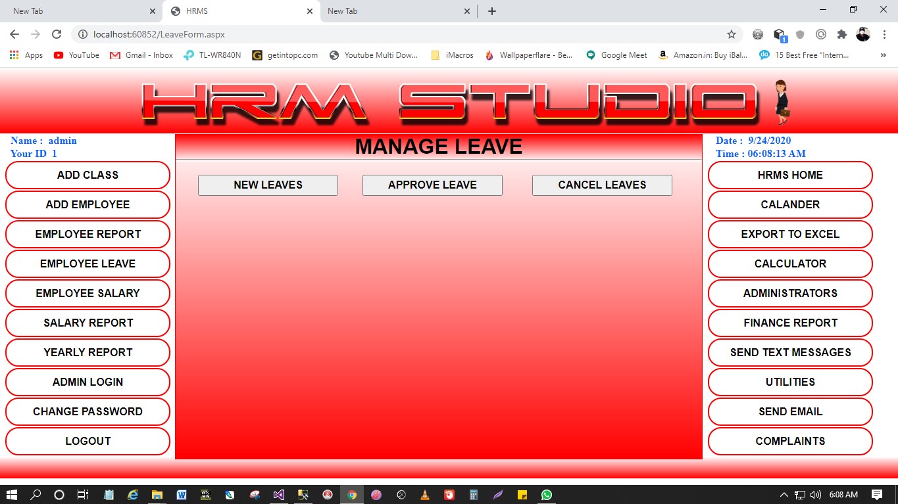Launch VLC media player from the taskbar
The width and height of the screenshot is (898, 504).
pos(425,495)
